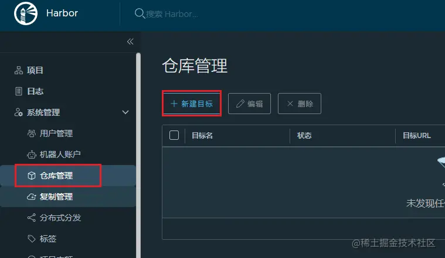
Task: Click the 删除 delete button
Action: [300, 104]
